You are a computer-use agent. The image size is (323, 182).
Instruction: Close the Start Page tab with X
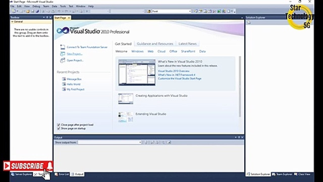68,18
